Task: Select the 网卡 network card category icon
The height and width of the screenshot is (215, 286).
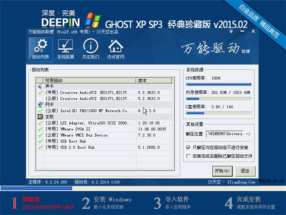Action: pyautogui.click(x=40, y=104)
